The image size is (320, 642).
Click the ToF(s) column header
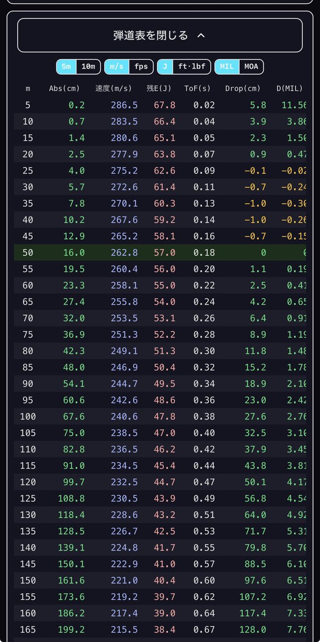[197, 88]
